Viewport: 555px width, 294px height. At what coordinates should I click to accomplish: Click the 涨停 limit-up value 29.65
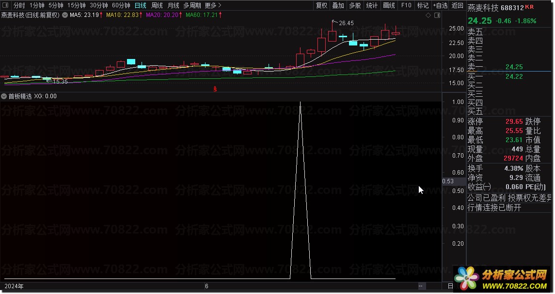(514, 121)
